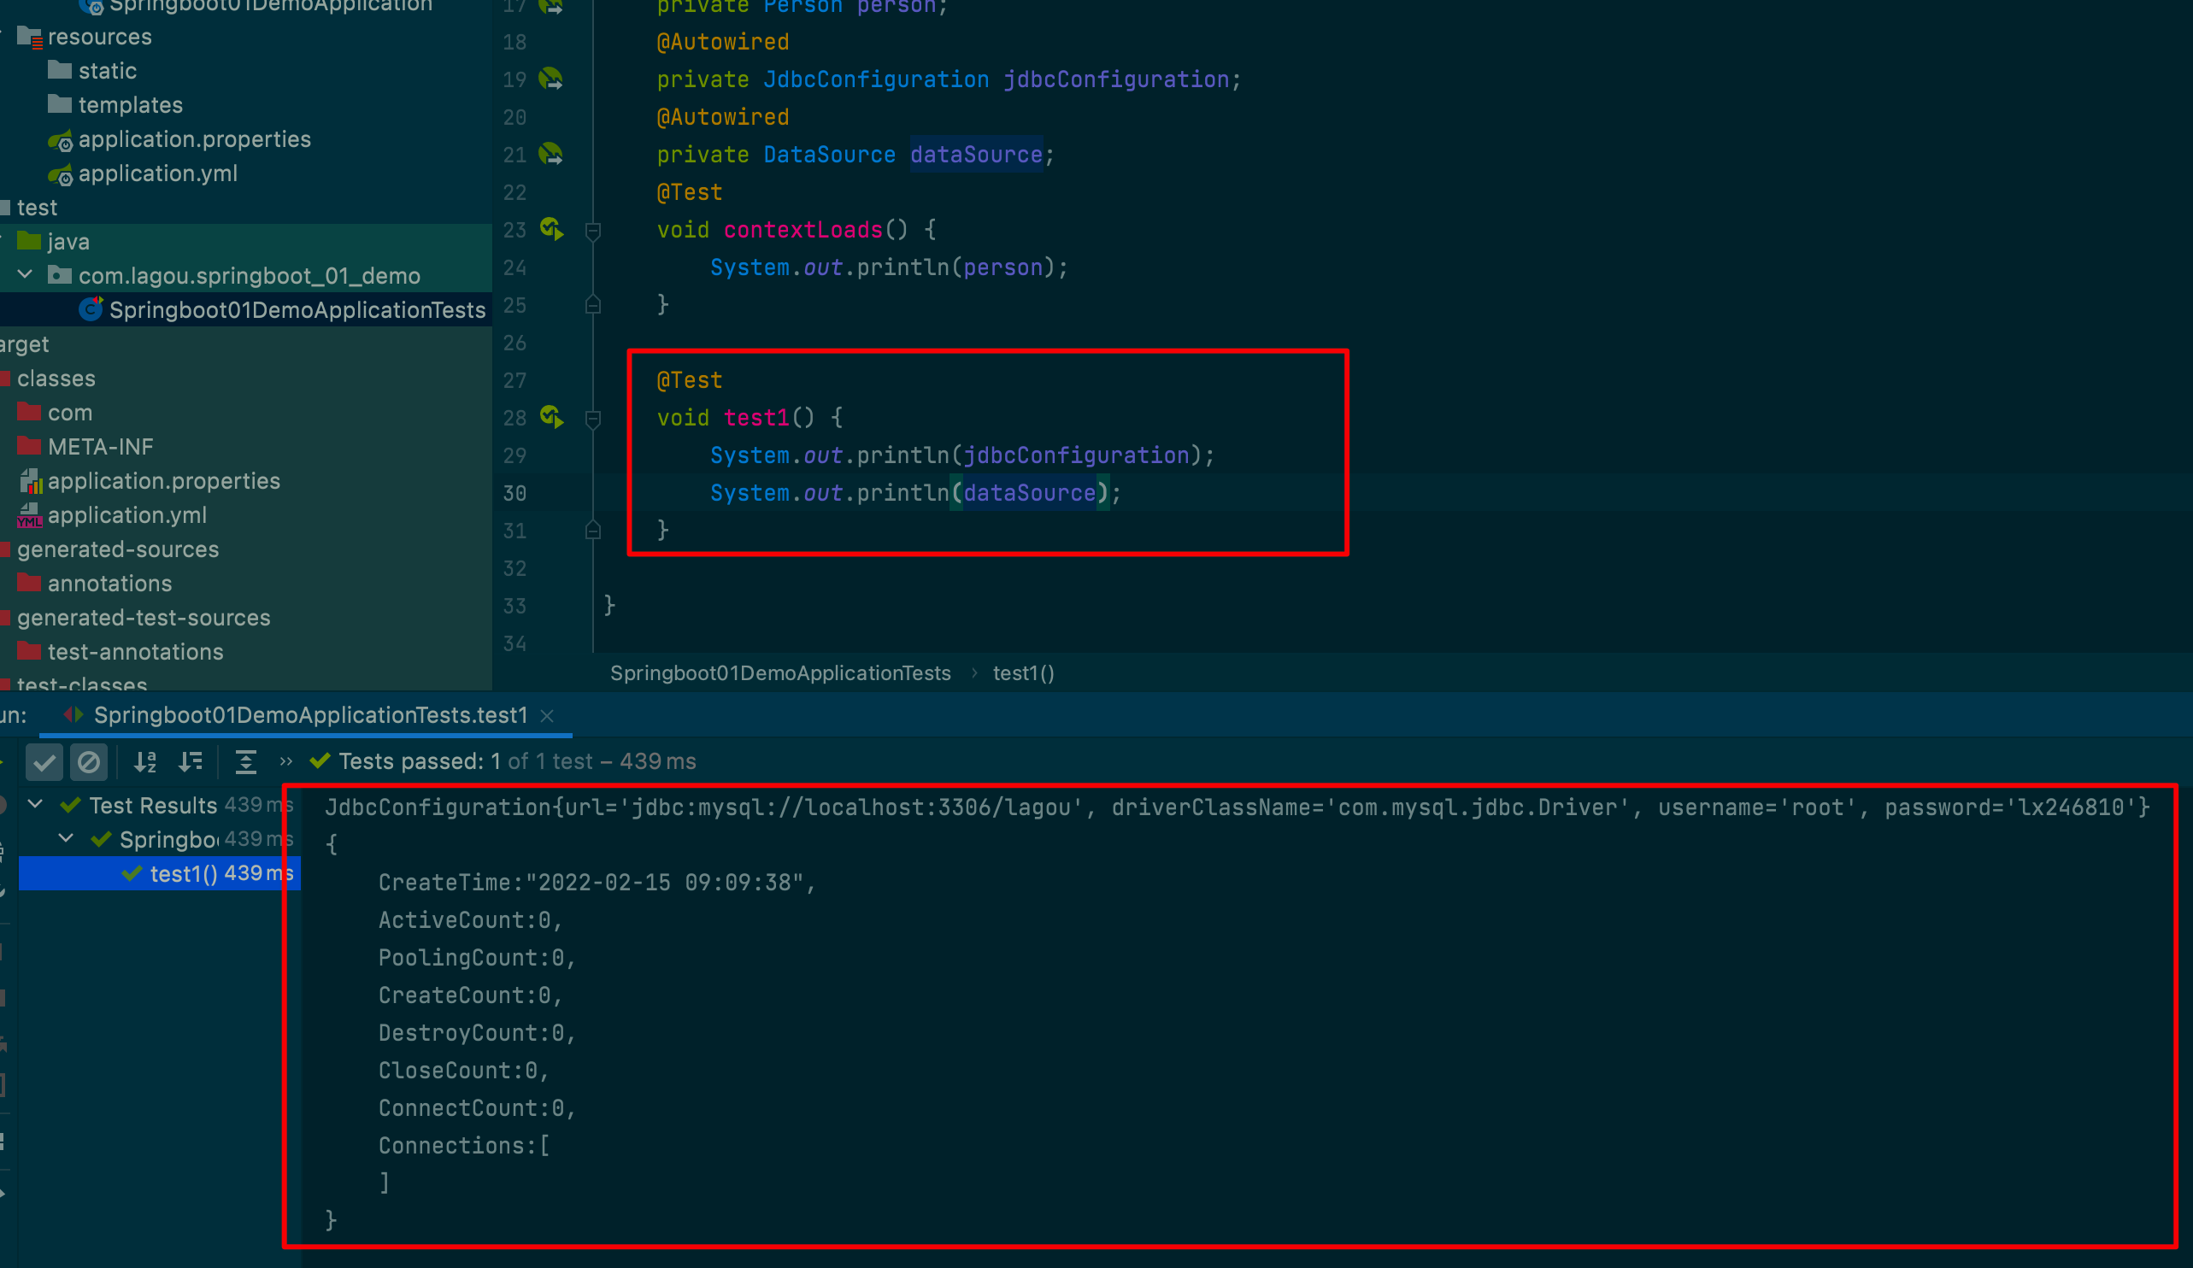Click Springboot01DemoApplicationTests in the breadcrumb bar
Screen dimensions: 2193x1268
click(779, 672)
